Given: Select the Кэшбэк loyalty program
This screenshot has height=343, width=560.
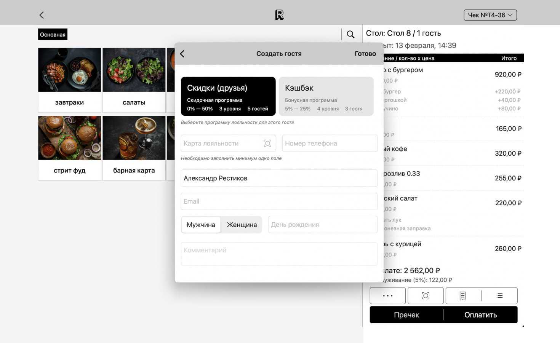Looking at the screenshot, I should pos(326,96).
